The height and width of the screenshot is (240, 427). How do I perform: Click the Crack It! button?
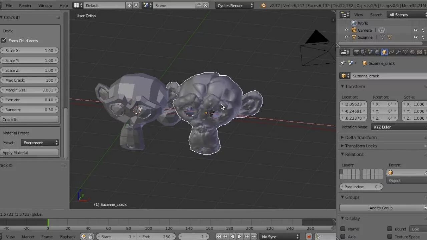pos(29,119)
